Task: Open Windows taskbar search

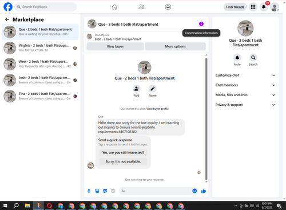Action: [x=16, y=205]
